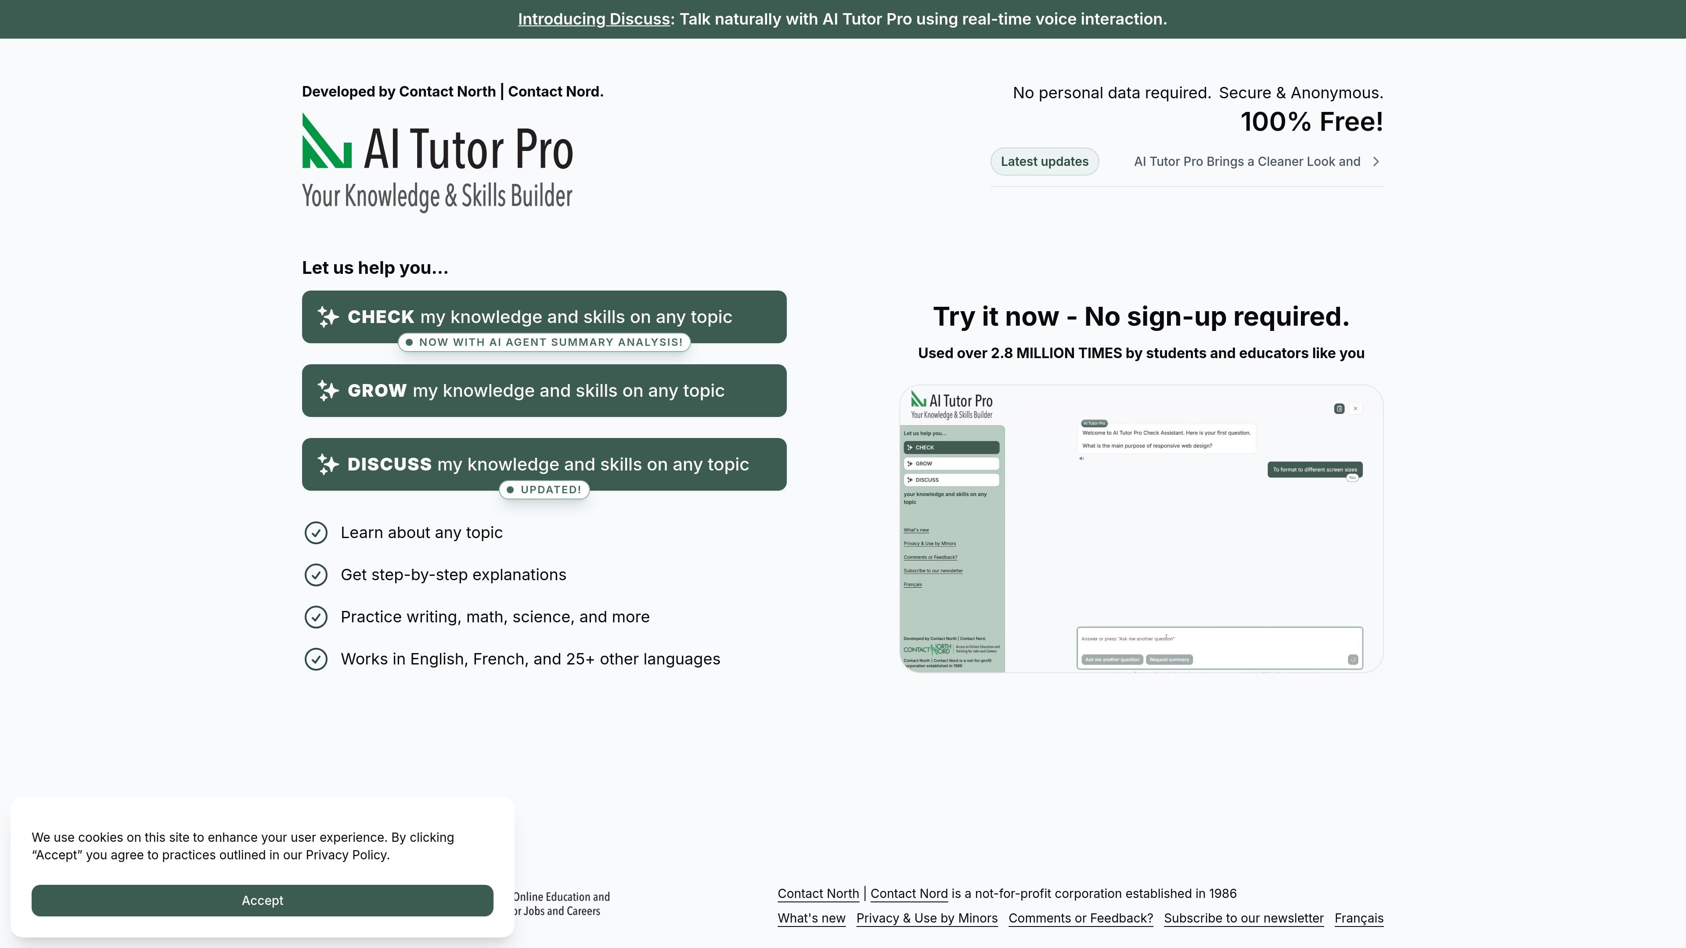Click the right chevron next to latest update headline
This screenshot has width=1686, height=948.
pyautogui.click(x=1376, y=162)
